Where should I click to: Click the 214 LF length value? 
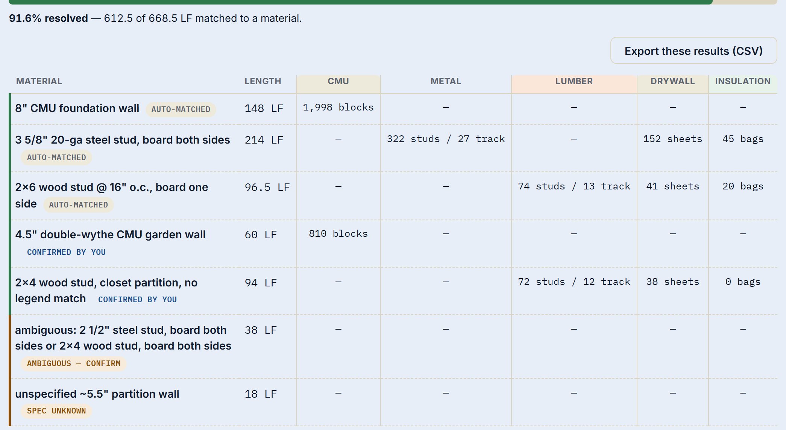click(264, 140)
